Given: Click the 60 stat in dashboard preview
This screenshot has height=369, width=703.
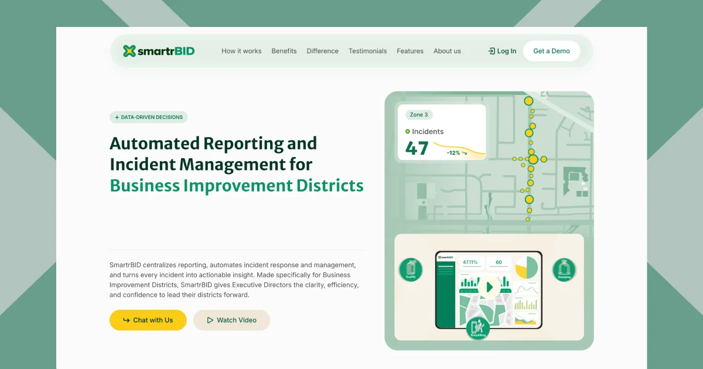Looking at the screenshot, I should (499, 262).
